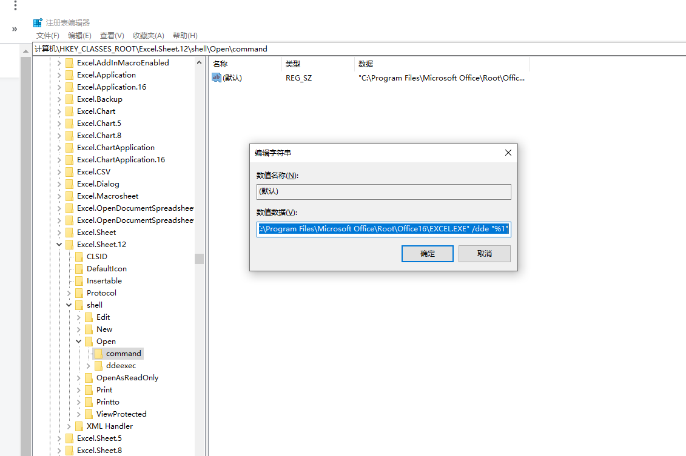
Task: Open the 收藏夹 menu
Action: coord(148,35)
